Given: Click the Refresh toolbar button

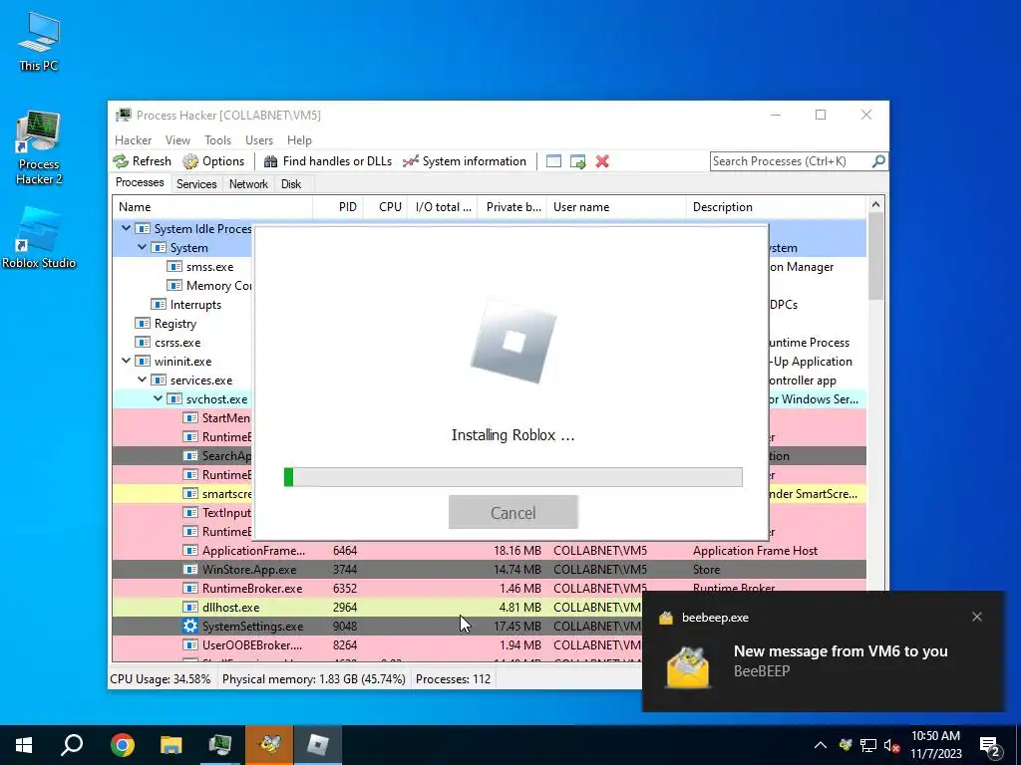Looking at the screenshot, I should pyautogui.click(x=142, y=161).
